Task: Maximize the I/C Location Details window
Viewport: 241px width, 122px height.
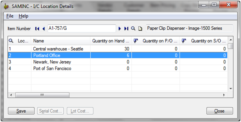Action: pos(214,5)
